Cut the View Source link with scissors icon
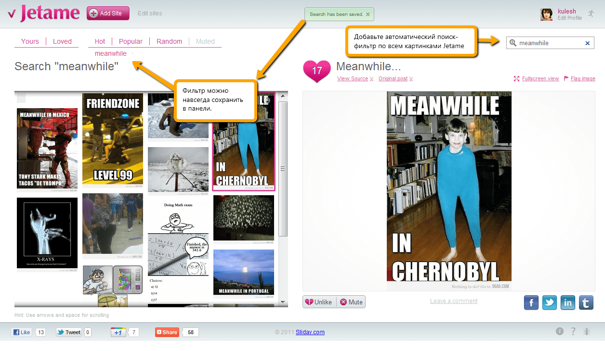Screen dimensions: 605x351 [x=371, y=79]
